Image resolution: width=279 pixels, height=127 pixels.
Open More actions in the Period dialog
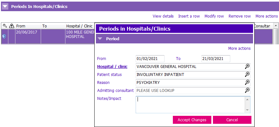click(239, 49)
